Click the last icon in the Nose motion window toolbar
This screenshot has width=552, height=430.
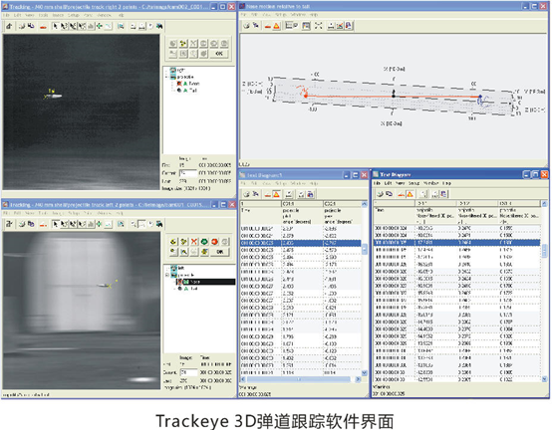point(349,26)
